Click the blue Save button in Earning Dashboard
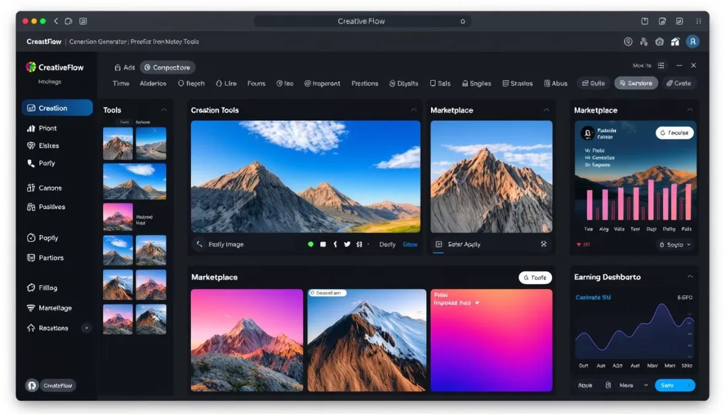Screen dimensions: 725x414 click(x=675, y=385)
